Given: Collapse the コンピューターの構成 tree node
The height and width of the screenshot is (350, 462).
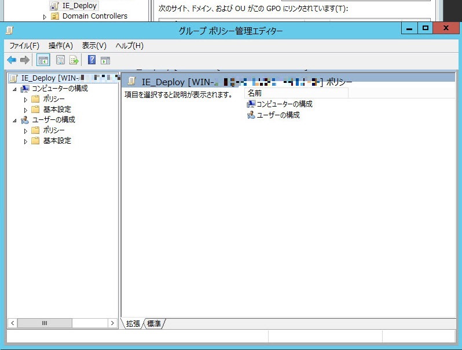Looking at the screenshot, I should [x=14, y=89].
